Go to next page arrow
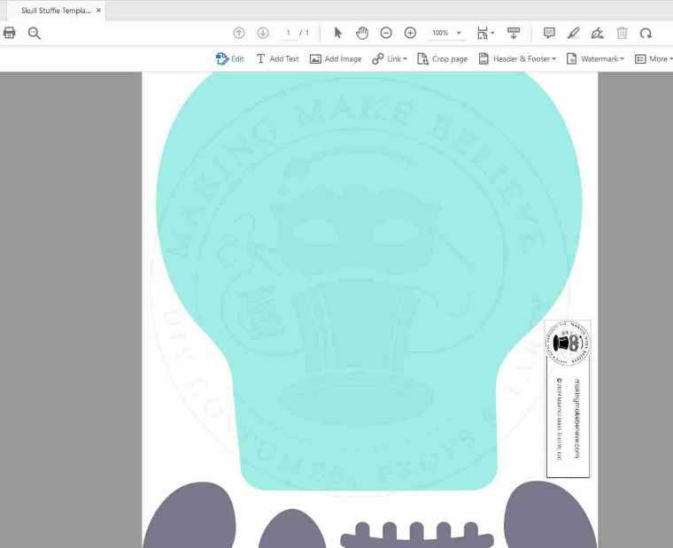Image resolution: width=673 pixels, height=548 pixels. pos(263,33)
